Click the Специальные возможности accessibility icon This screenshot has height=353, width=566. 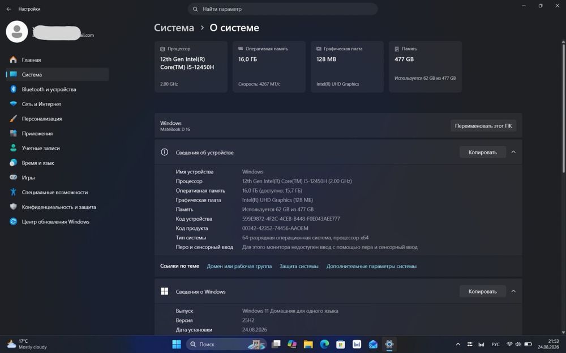pos(14,192)
